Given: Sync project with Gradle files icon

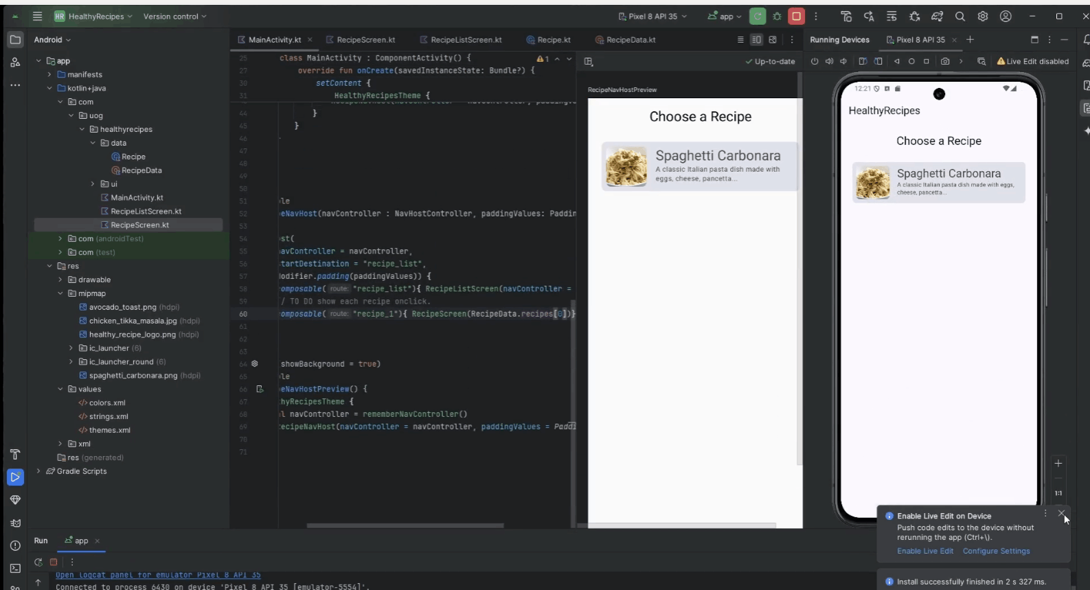Looking at the screenshot, I should click(x=937, y=16).
